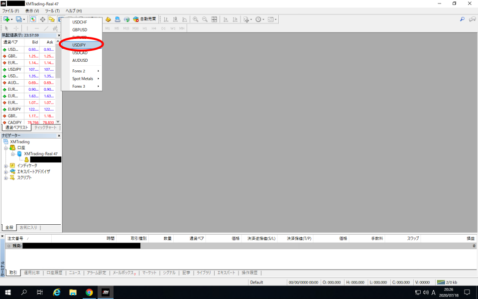Select the crosshair tool
The height and width of the screenshot is (299, 478).
(x=16, y=28)
